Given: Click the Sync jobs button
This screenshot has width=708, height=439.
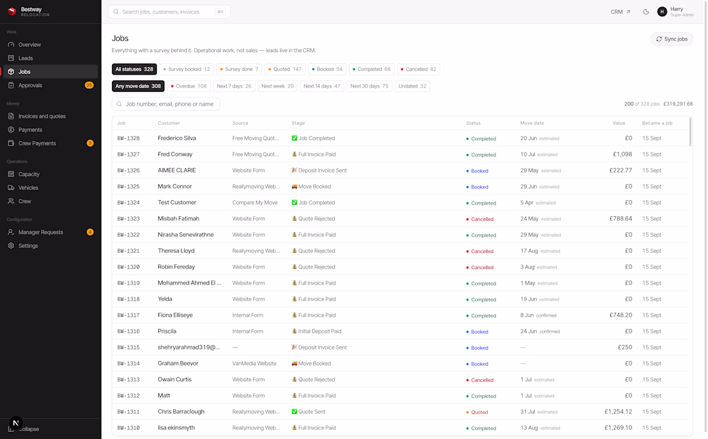Looking at the screenshot, I should coord(671,39).
